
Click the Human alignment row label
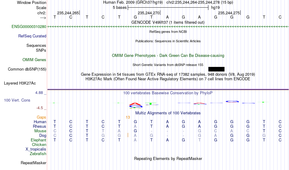40,122
